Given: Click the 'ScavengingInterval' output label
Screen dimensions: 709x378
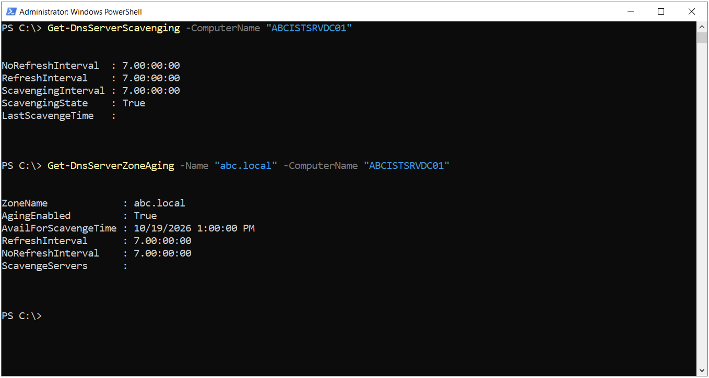Looking at the screenshot, I should click(53, 91).
